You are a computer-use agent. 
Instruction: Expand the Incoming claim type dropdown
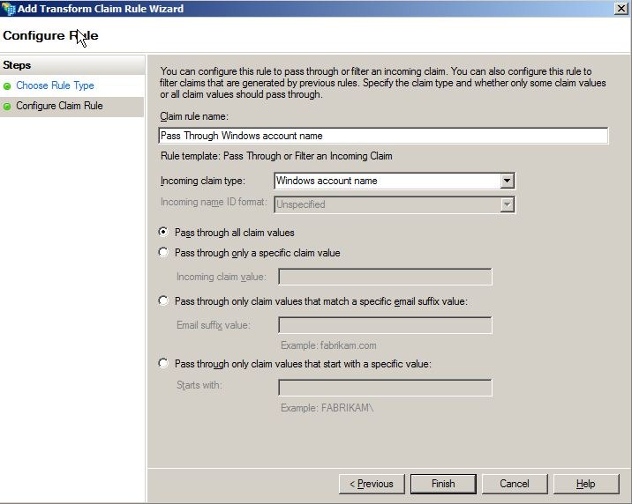pyautogui.click(x=507, y=181)
